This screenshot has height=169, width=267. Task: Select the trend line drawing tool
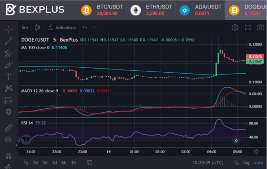[x=8, y=41]
